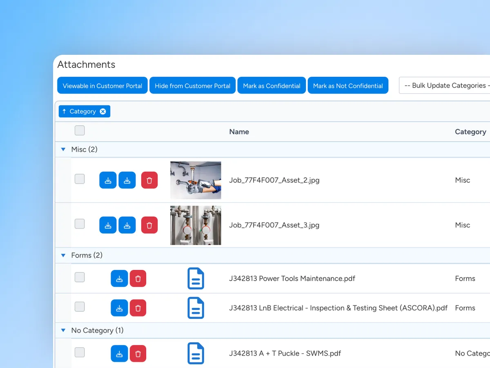Tick checkbox for Job_77F4F007_Asset_3.jpg
This screenshot has width=490, height=368.
(x=80, y=224)
